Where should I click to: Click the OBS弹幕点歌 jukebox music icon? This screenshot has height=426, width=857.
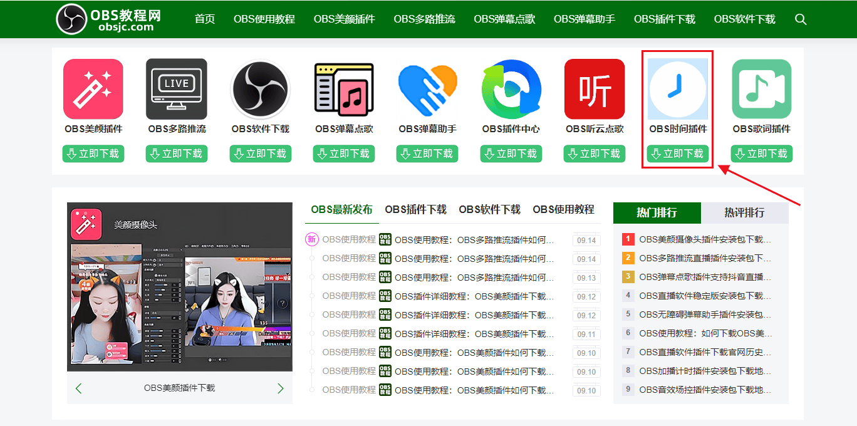click(343, 88)
